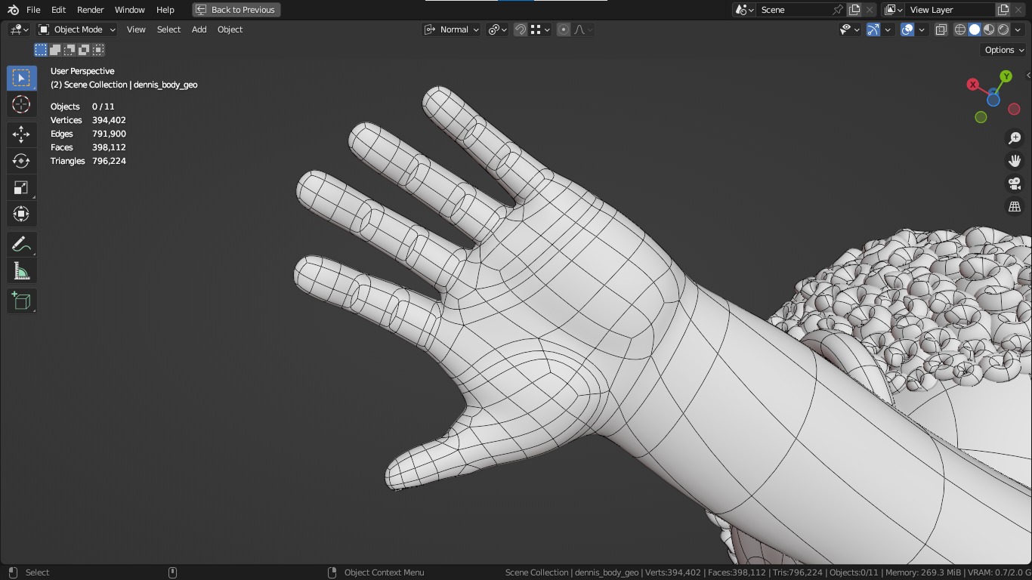This screenshot has height=580, width=1032.
Task: Open the viewport Select menu
Action: point(168,29)
